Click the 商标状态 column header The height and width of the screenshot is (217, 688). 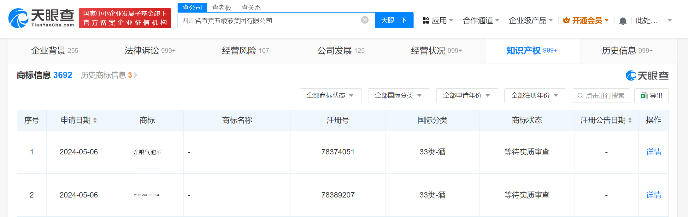(527, 120)
